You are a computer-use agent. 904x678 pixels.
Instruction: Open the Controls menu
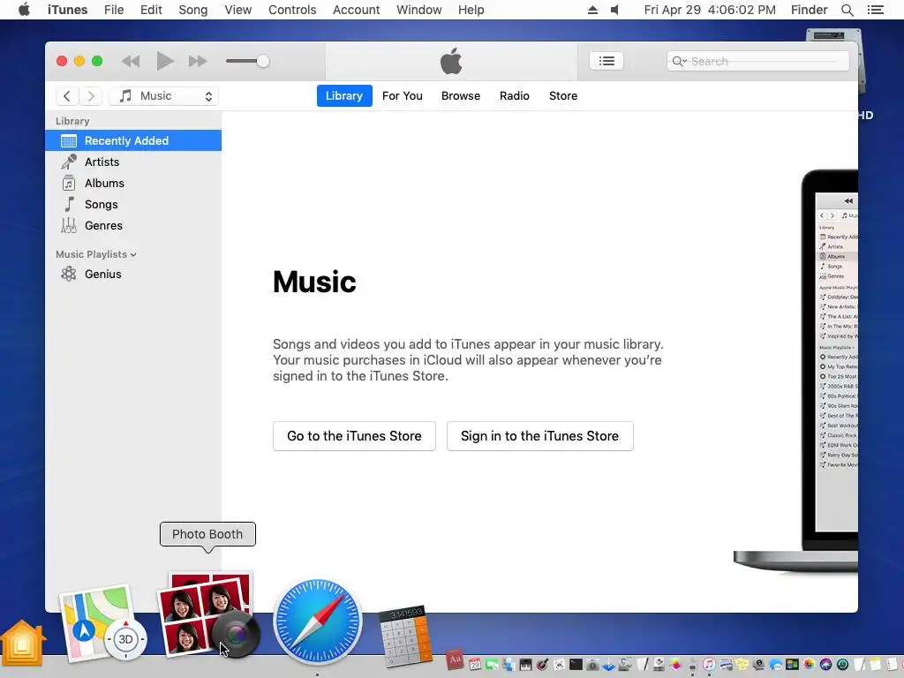click(292, 10)
